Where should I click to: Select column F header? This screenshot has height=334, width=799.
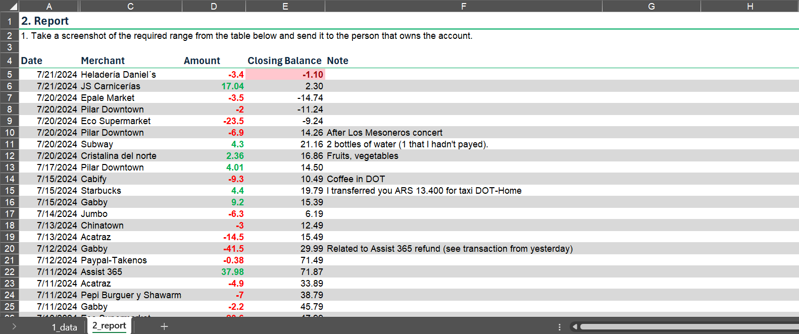click(x=464, y=6)
